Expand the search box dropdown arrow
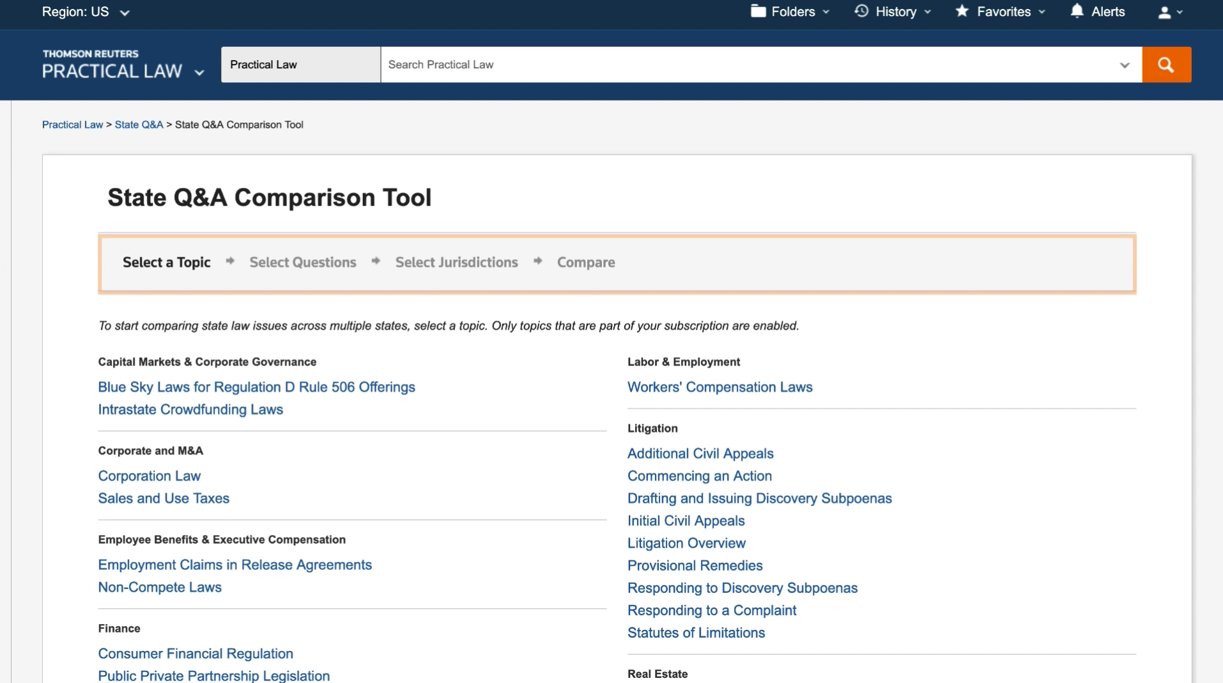Screen dimensions: 1223x683 (x=1125, y=65)
